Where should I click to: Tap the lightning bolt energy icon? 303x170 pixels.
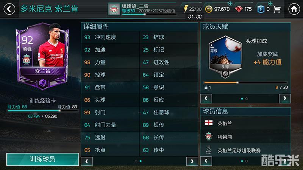pos(186,9)
